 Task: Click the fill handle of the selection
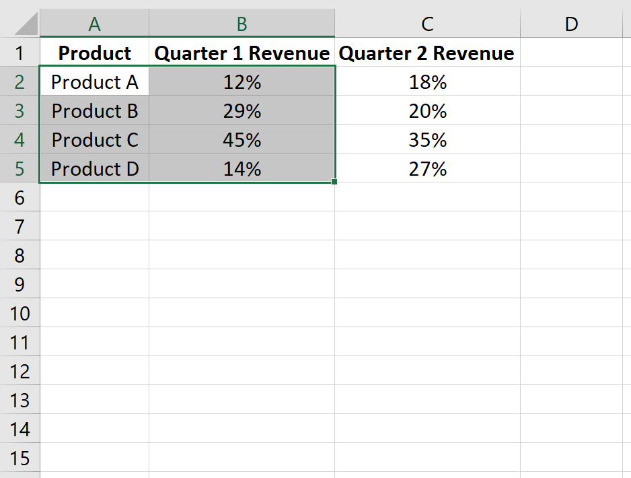334,182
